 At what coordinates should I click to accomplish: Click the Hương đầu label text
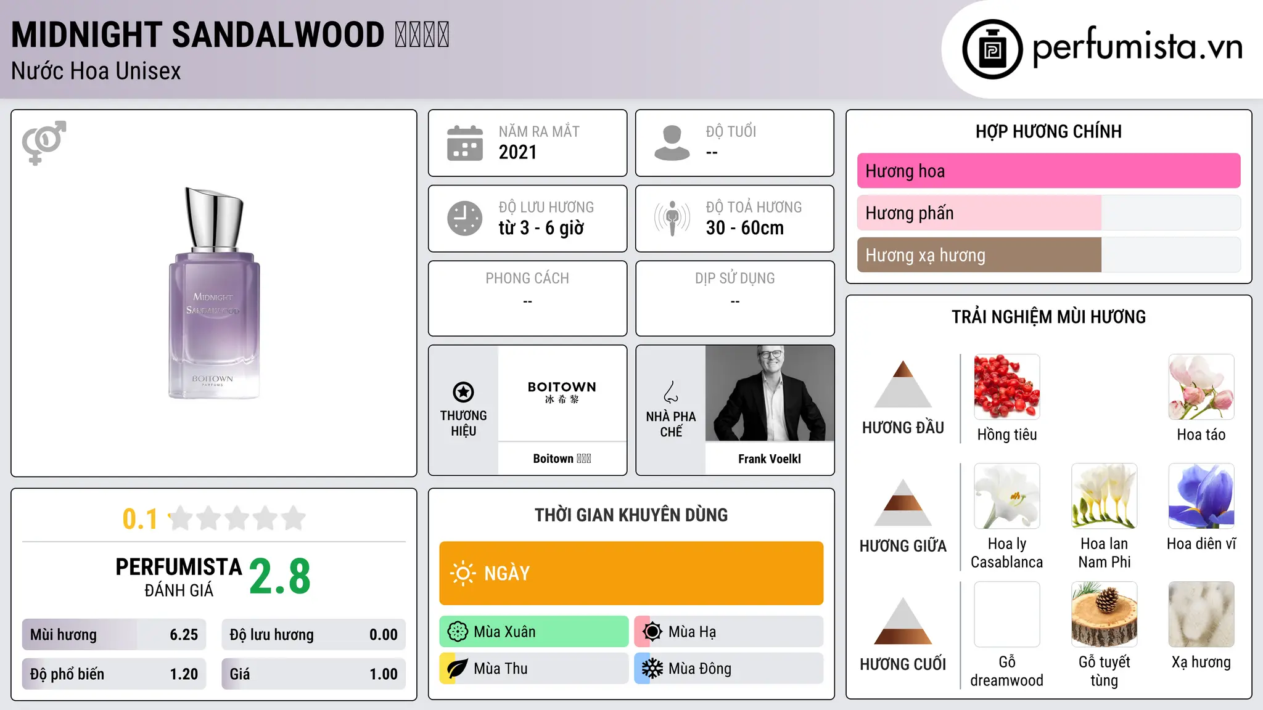point(903,428)
